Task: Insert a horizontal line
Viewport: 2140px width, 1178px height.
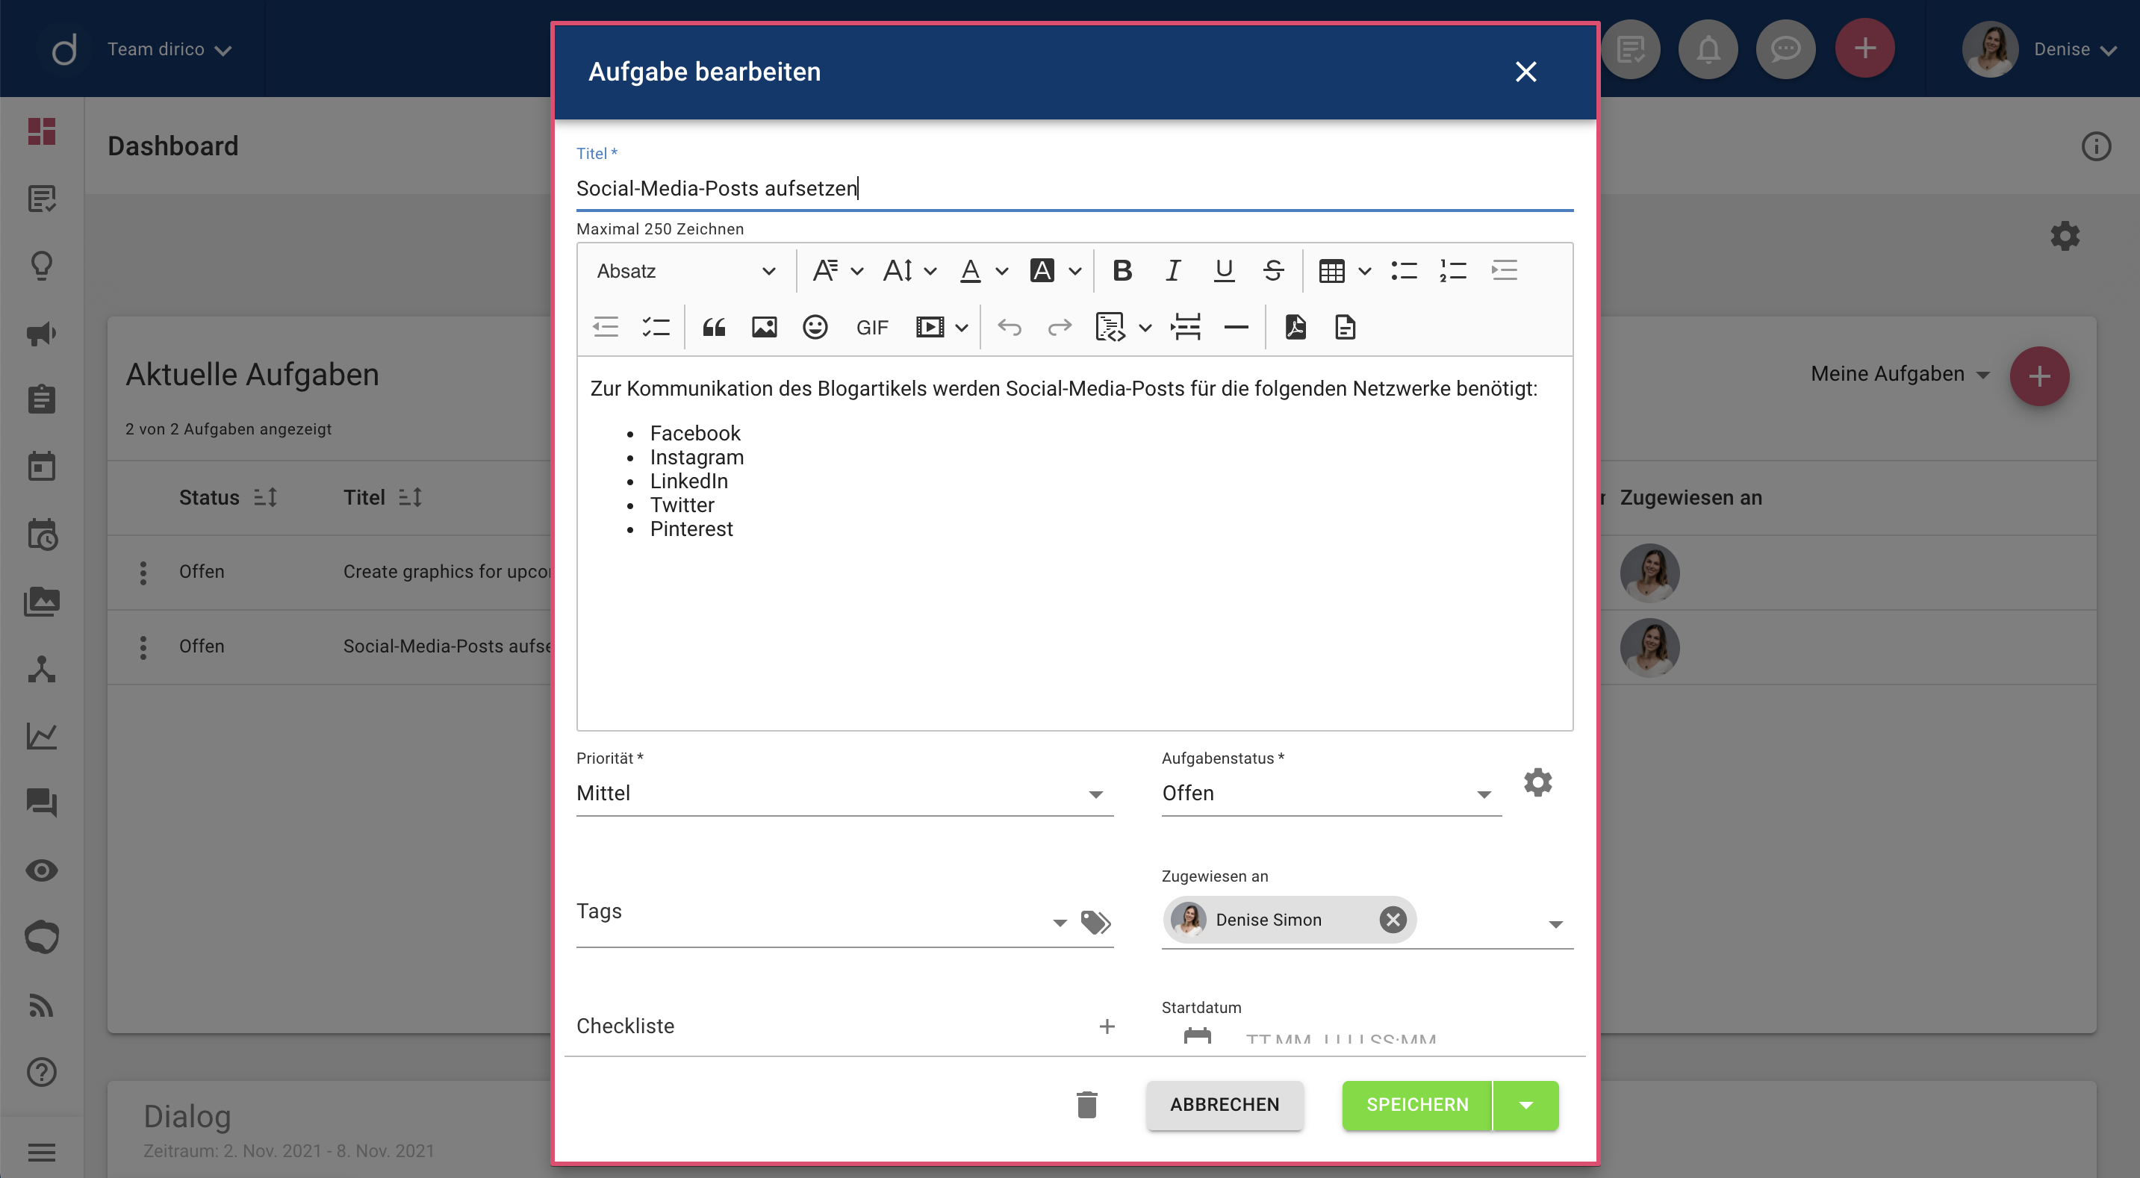Action: click(x=1237, y=327)
